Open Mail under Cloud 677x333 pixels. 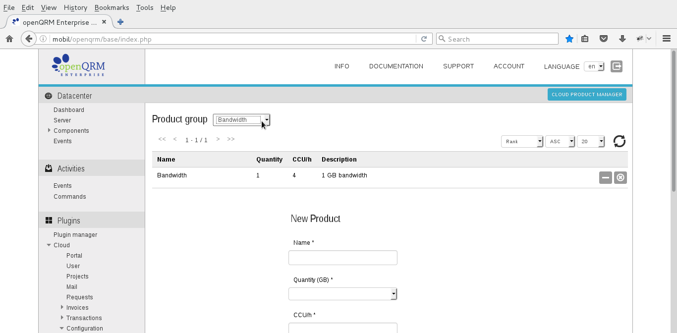coord(72,287)
